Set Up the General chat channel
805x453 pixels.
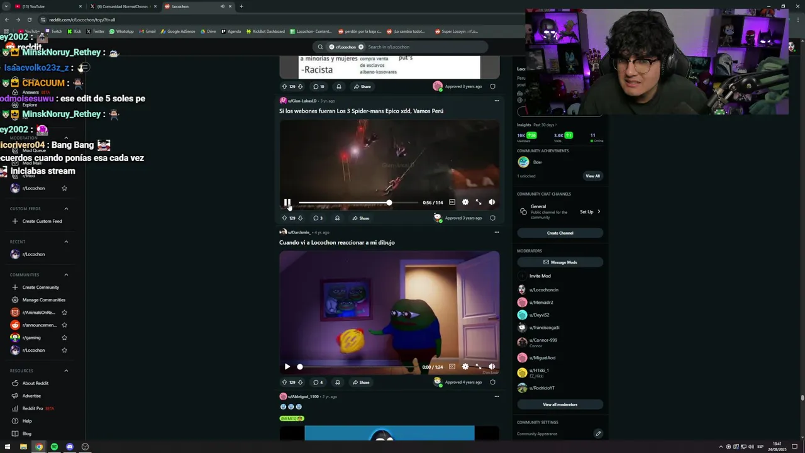(590, 212)
